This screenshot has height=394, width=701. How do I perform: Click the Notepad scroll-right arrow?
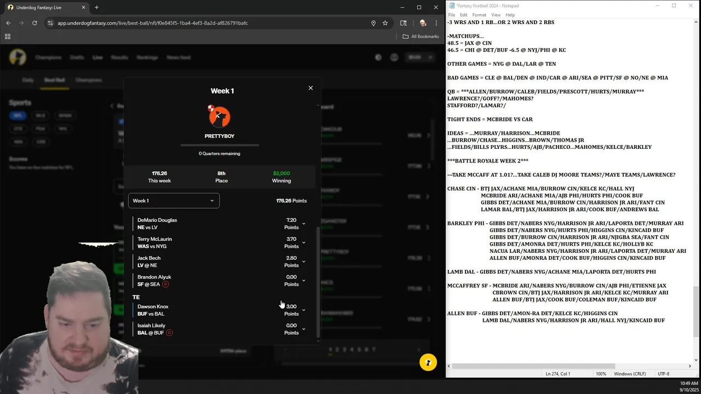tap(689, 366)
